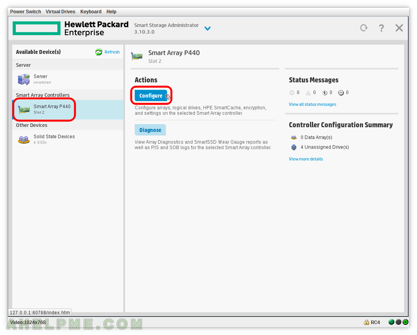Viewport: 417px width, 335px height.
Task: Click the Server computer icon
Action: click(x=24, y=80)
